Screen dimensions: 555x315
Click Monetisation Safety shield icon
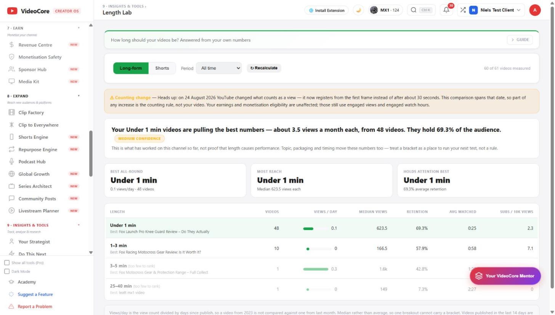(11, 57)
